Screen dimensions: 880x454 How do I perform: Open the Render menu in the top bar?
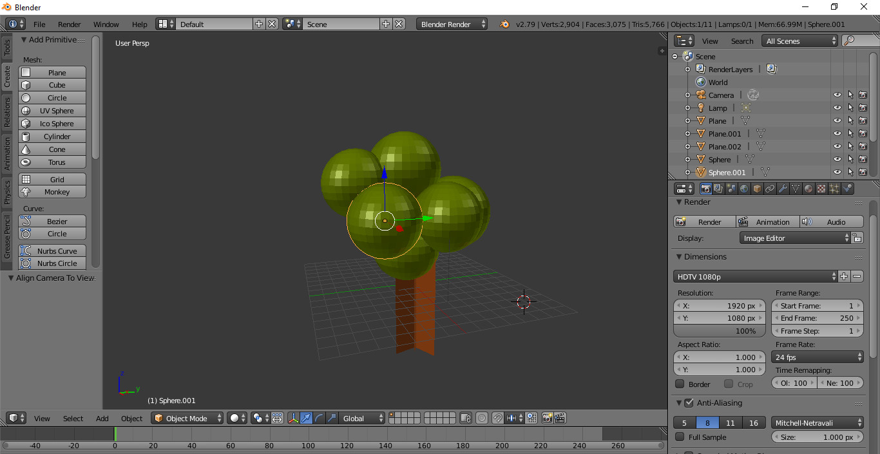coord(69,24)
